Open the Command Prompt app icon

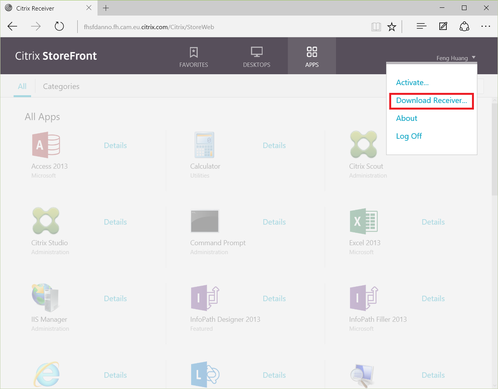pyautogui.click(x=205, y=221)
